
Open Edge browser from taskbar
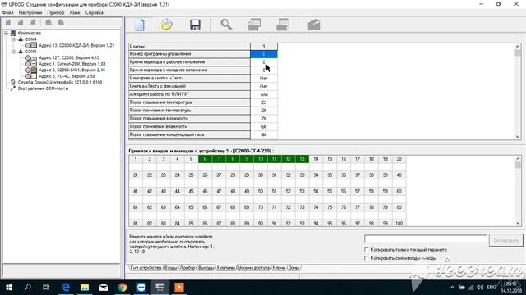[66, 288]
